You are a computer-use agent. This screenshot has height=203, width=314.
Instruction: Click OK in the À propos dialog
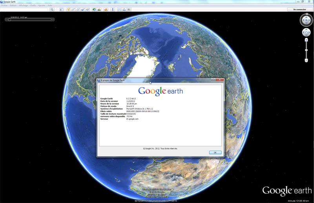(x=215, y=153)
